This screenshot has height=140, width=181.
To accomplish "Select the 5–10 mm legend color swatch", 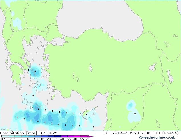I will (x=31, y=136).
